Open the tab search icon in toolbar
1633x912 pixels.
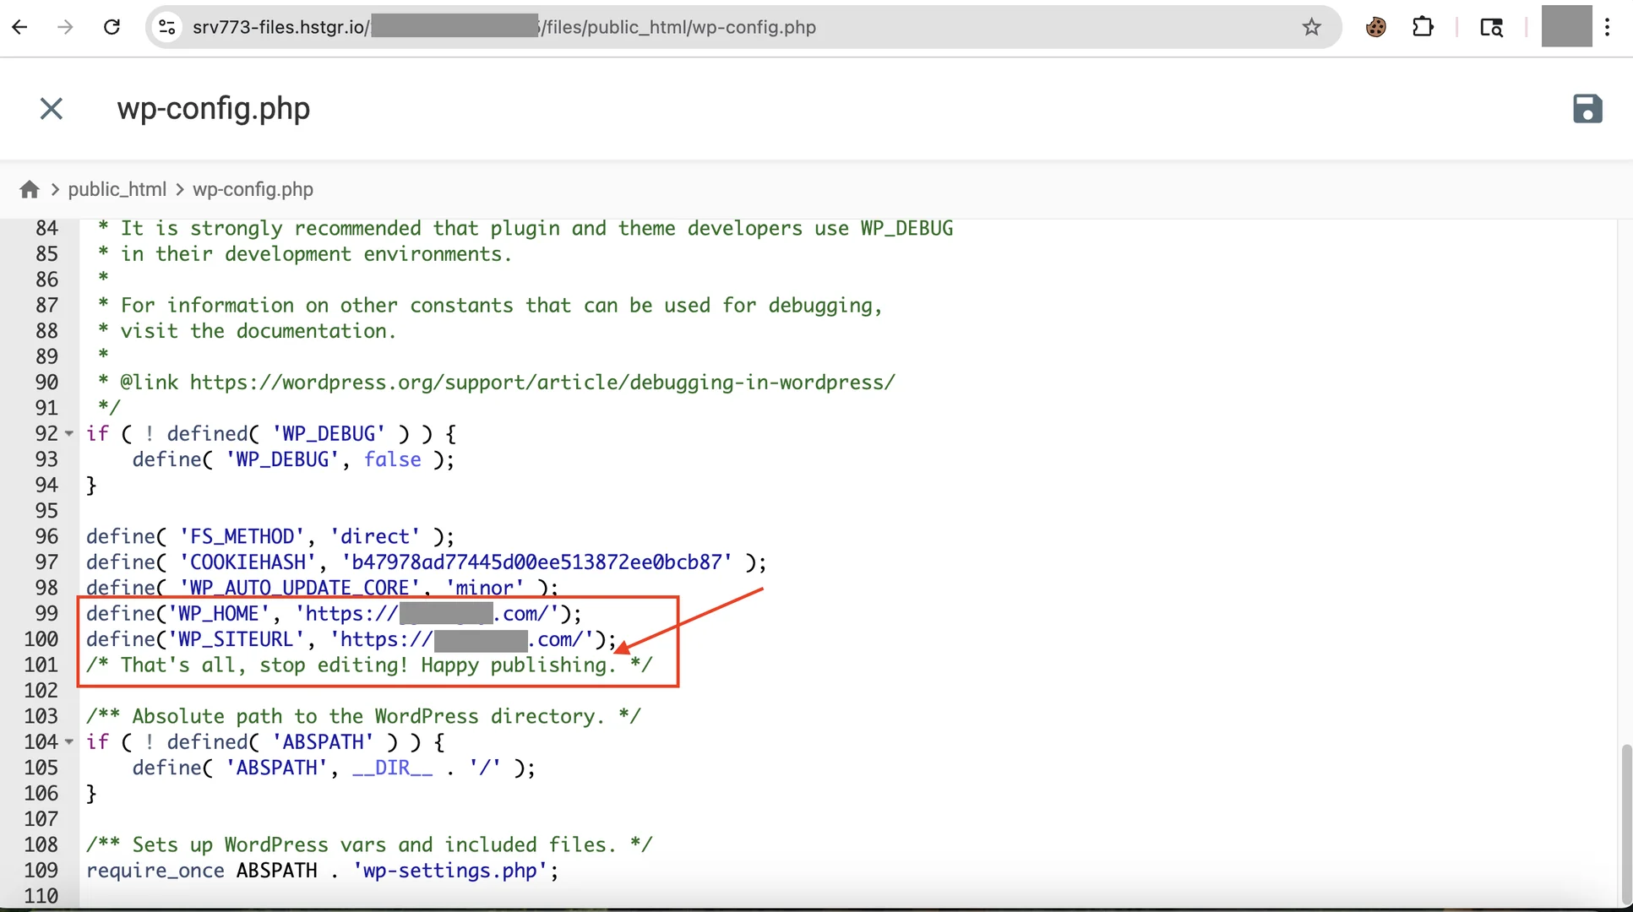[x=1491, y=27]
